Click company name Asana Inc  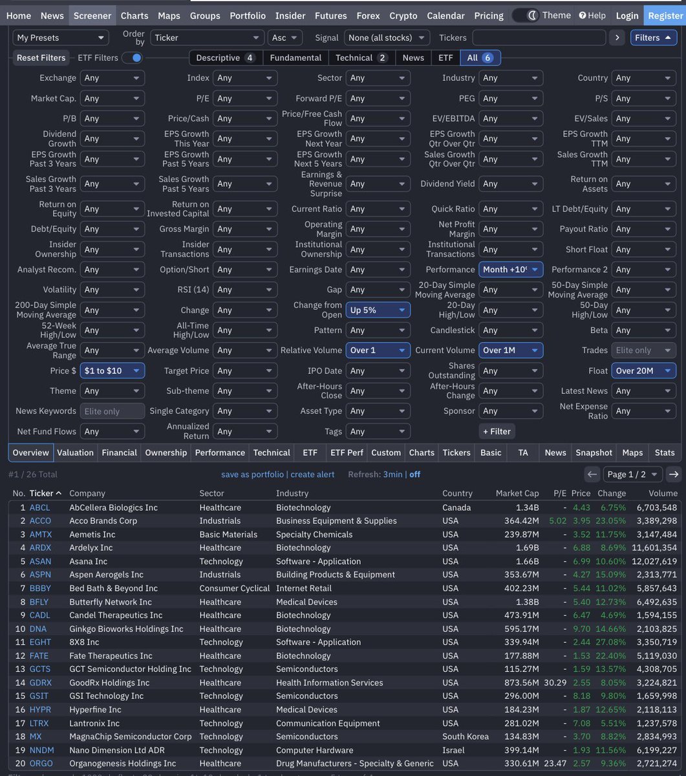(x=88, y=561)
